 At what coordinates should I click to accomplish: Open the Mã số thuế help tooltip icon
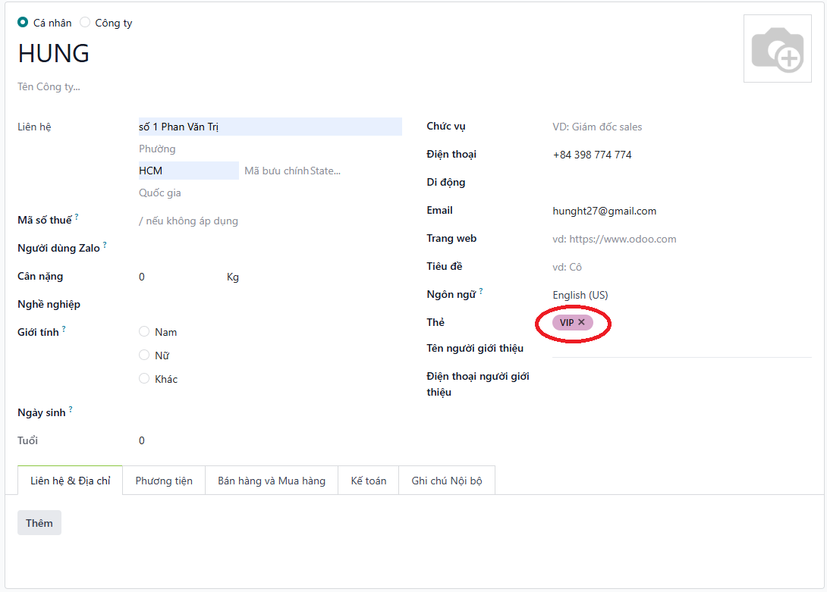(x=77, y=218)
